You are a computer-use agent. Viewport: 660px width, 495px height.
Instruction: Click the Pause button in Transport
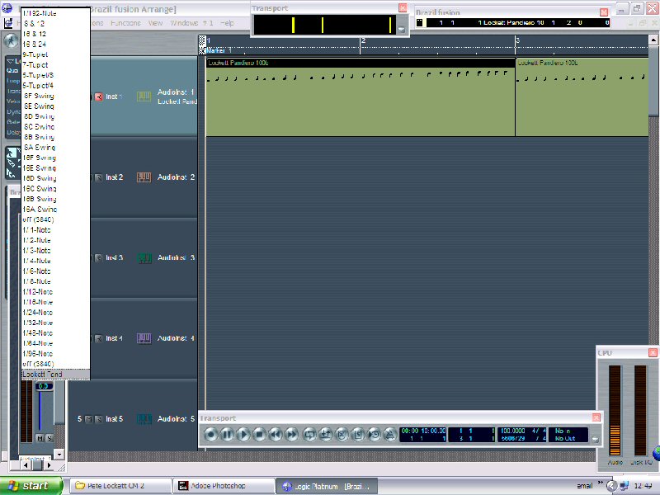point(227,434)
